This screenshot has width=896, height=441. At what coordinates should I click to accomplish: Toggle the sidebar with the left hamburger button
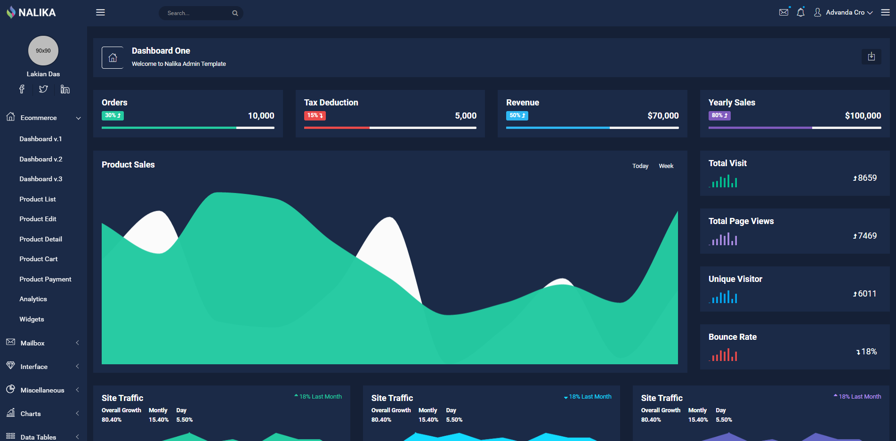(100, 13)
